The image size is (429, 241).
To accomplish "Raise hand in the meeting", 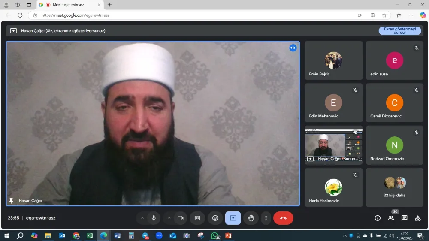I will click(251, 218).
